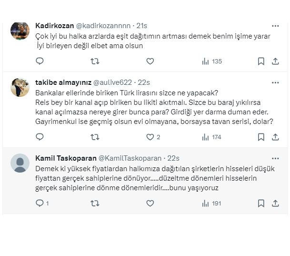Share Kadirkozan's tweet
Screen dimensions: 290x256
click(x=275, y=61)
